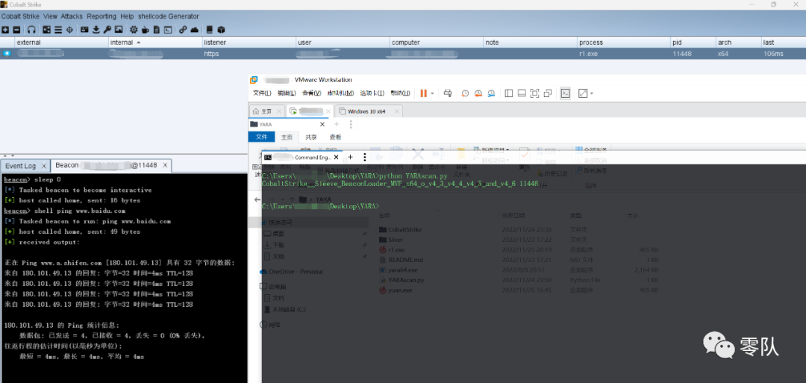The image size is (806, 383).
Task: Click the targets crosshair view icon
Action: click(x=69, y=30)
